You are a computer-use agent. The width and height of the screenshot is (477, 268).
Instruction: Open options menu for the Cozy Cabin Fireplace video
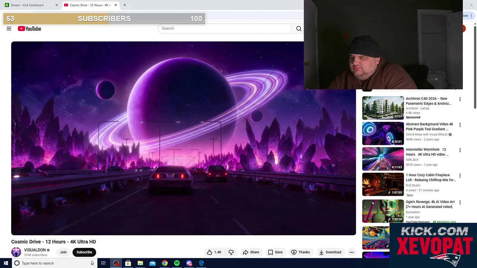(x=460, y=176)
